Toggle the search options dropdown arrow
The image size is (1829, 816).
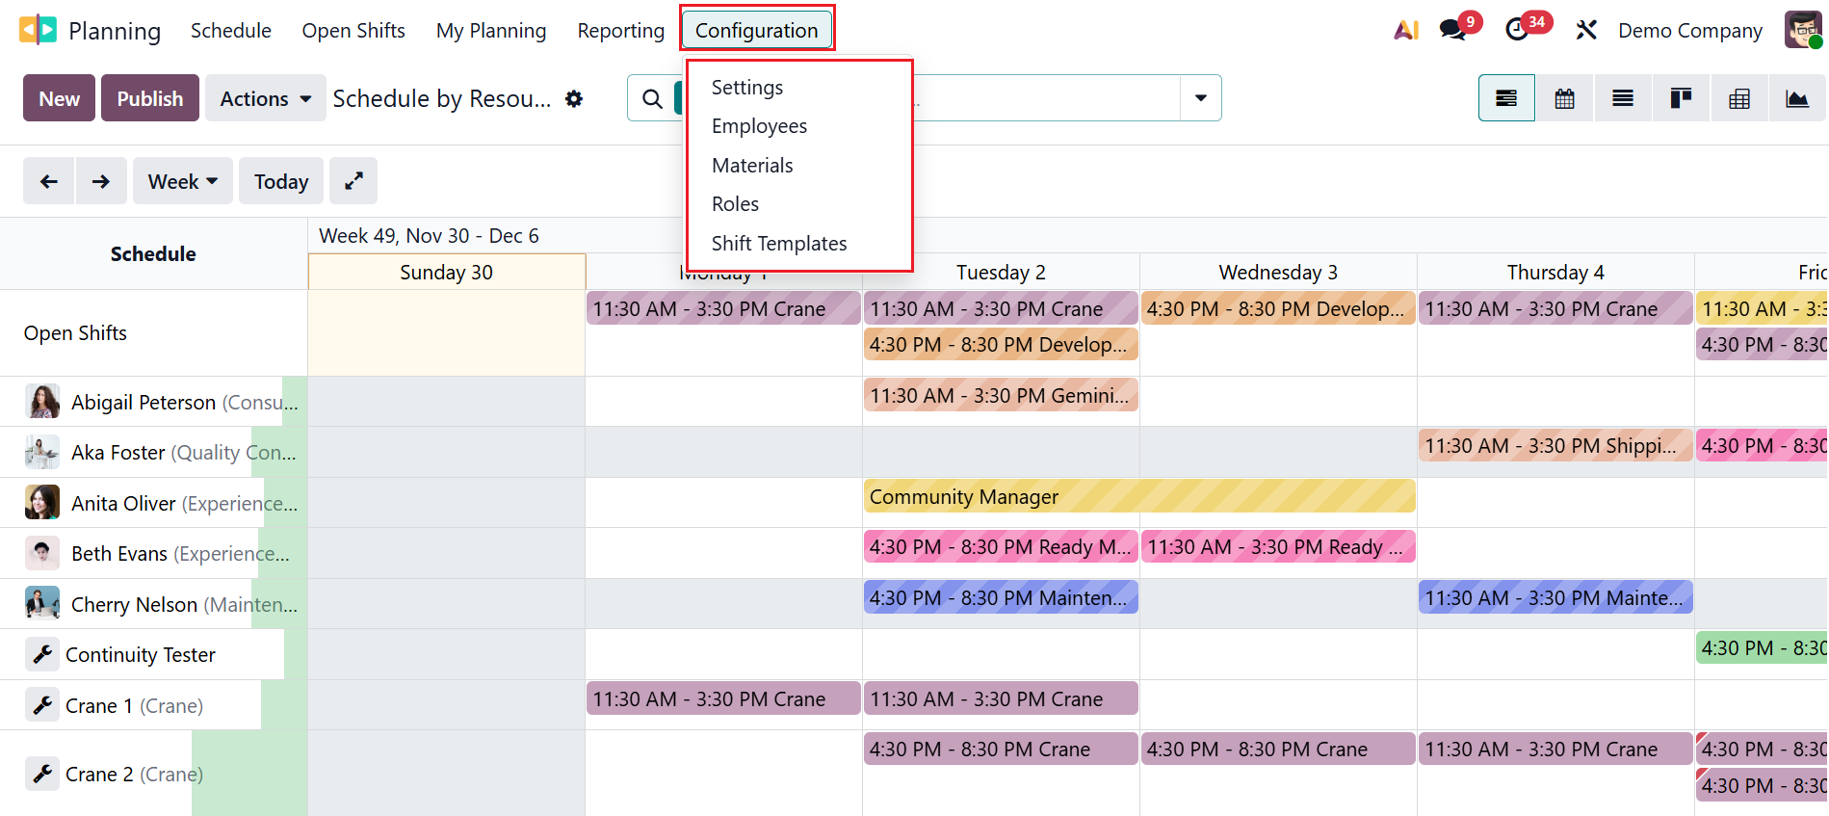[1201, 98]
